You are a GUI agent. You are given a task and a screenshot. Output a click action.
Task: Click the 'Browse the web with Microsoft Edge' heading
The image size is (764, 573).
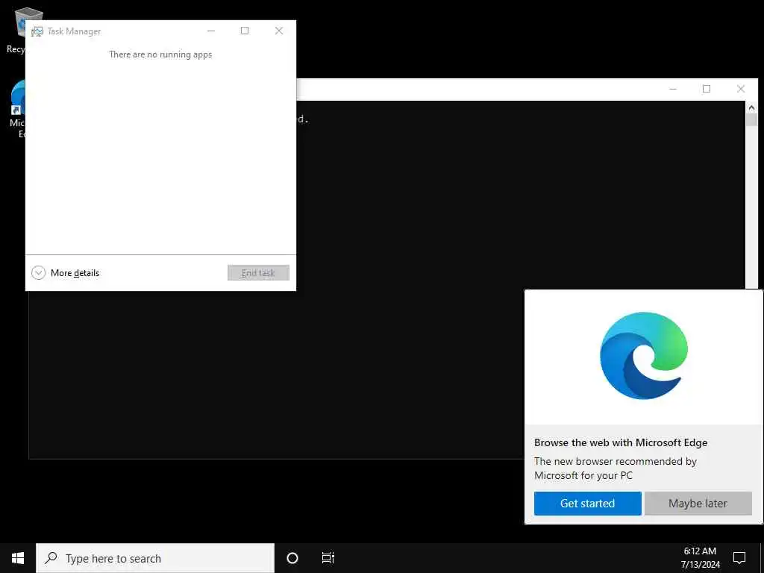[620, 442]
